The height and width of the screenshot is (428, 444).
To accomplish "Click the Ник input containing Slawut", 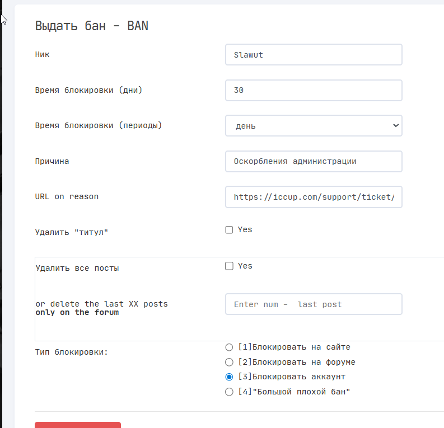I will [314, 55].
